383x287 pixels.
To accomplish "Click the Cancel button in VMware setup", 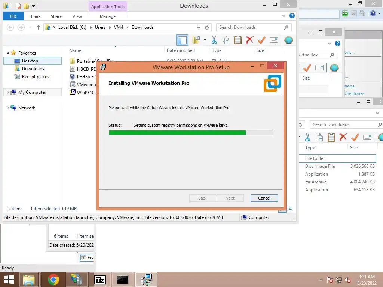I will click(x=264, y=198).
